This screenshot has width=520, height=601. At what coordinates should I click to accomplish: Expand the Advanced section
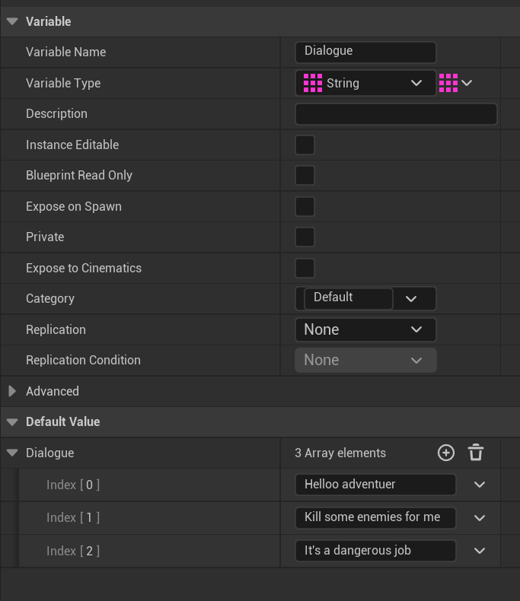tap(12, 391)
